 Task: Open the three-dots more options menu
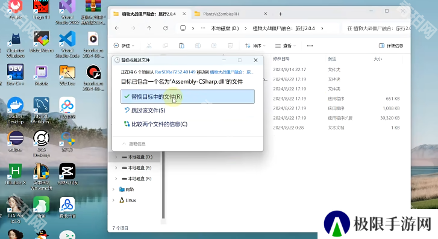tap(310, 46)
